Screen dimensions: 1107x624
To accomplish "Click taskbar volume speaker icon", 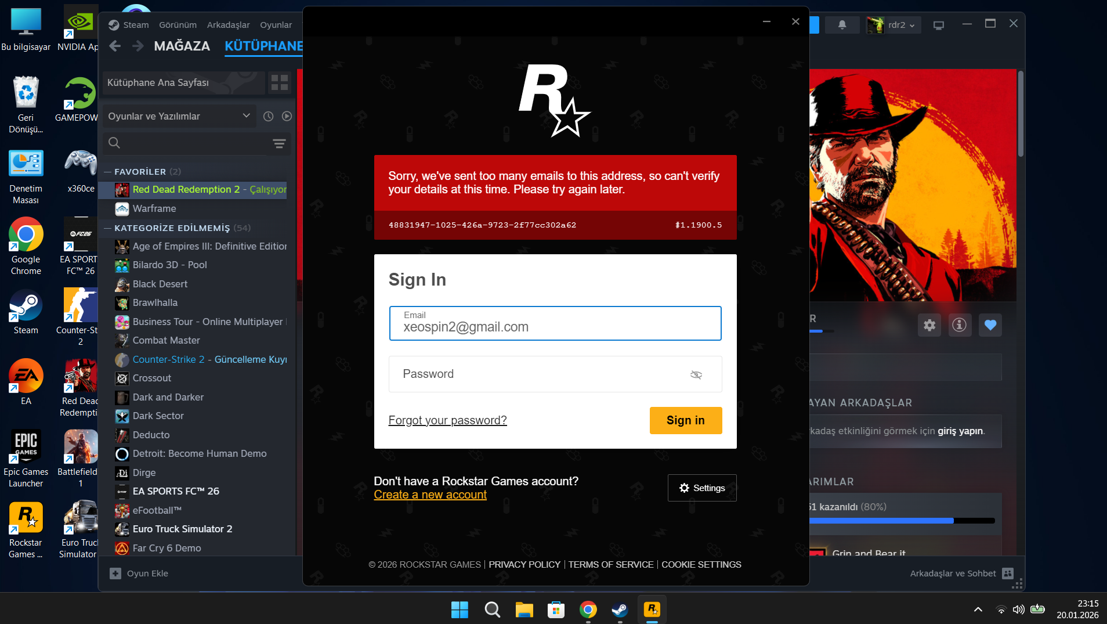I will click(1018, 609).
